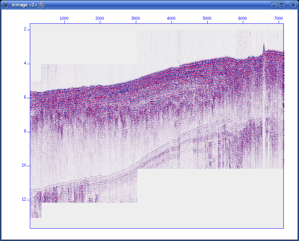The height and width of the screenshot is (241, 299).
Task: Click the 10 label on the vertical axis
Action: [24, 166]
